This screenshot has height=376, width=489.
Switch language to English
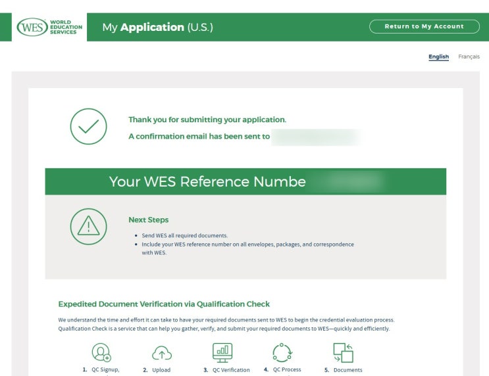click(438, 57)
